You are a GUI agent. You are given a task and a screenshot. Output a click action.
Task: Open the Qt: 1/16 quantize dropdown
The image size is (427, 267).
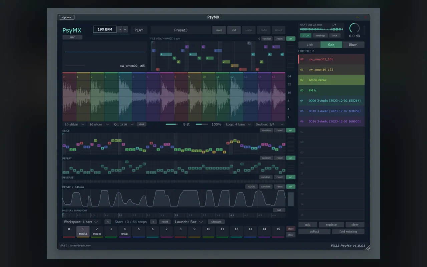coord(124,124)
